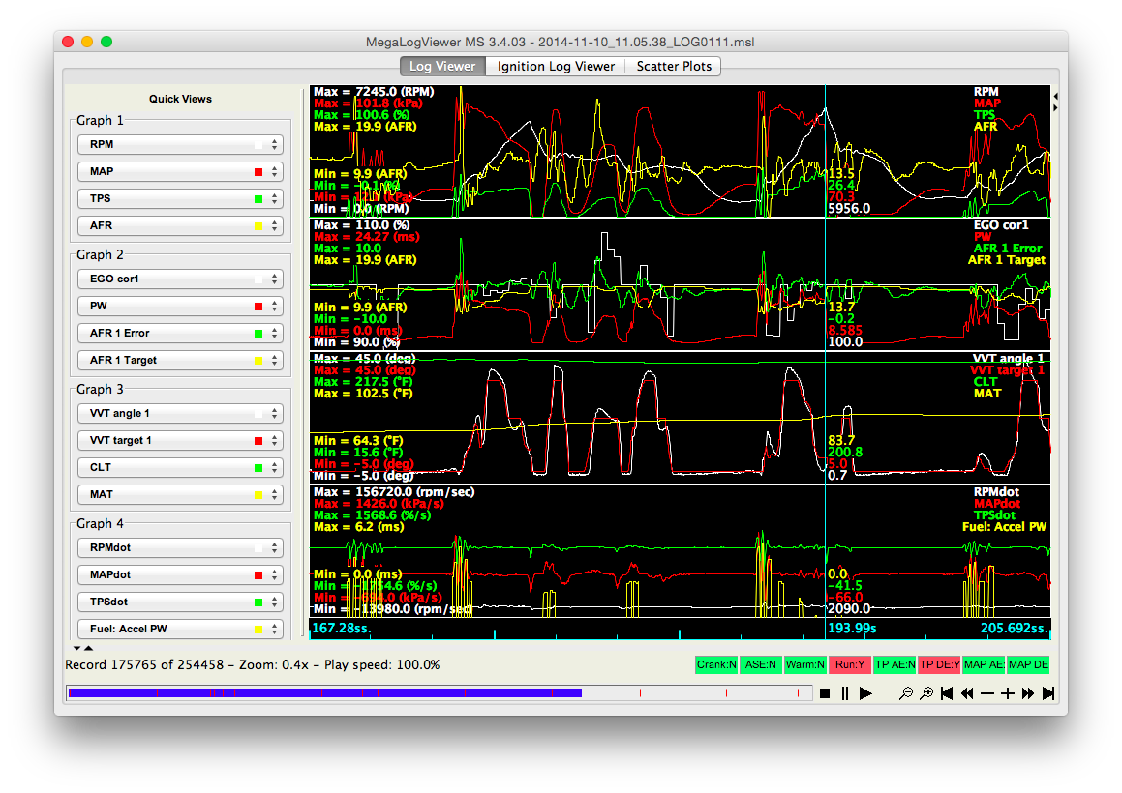Click the zoom in magnifier icon

click(926, 693)
